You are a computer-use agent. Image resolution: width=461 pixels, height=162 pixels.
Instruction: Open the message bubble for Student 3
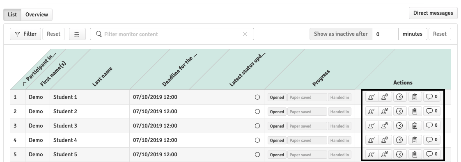(431, 125)
